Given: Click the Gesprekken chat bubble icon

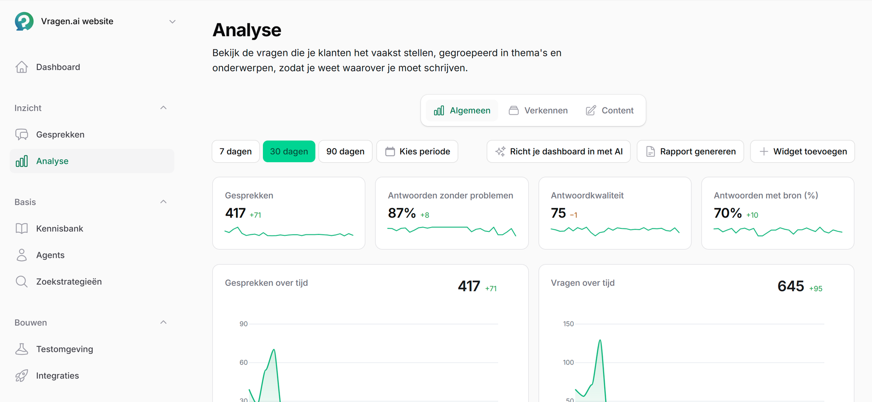Looking at the screenshot, I should 22,134.
